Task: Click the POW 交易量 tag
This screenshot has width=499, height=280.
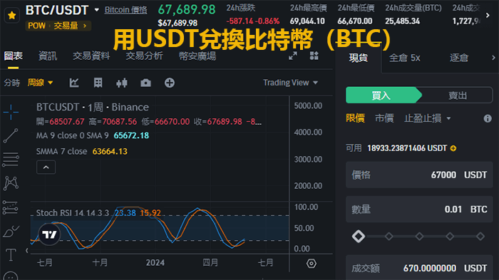Action: coord(58,26)
